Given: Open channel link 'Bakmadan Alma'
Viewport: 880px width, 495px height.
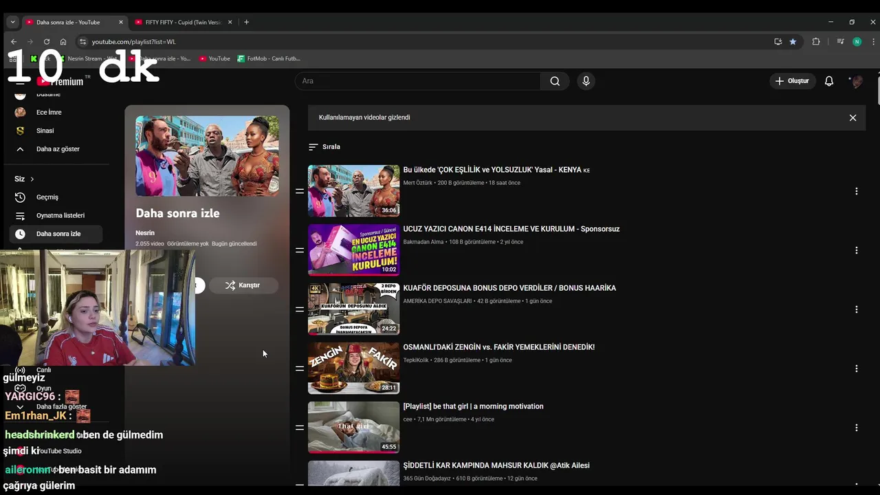Looking at the screenshot, I should (423, 242).
